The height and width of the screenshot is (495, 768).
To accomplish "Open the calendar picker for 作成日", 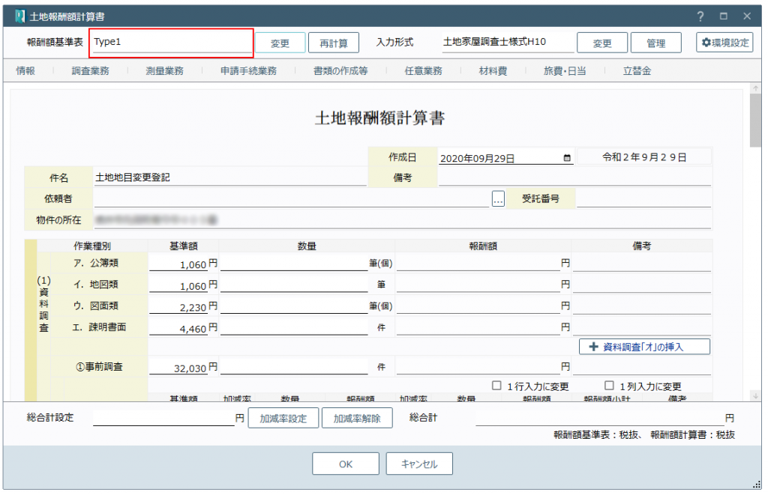I will click(x=567, y=158).
